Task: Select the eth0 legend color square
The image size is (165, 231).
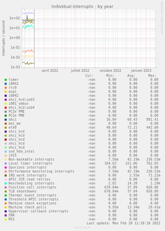Action: pos(6,128)
